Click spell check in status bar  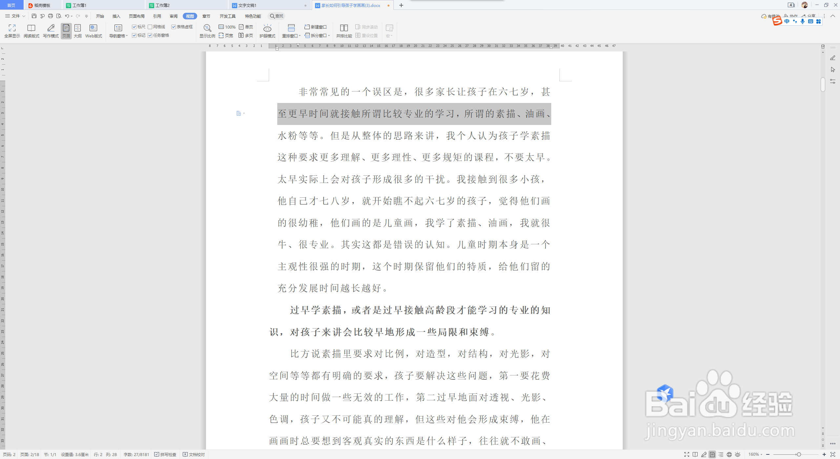165,454
